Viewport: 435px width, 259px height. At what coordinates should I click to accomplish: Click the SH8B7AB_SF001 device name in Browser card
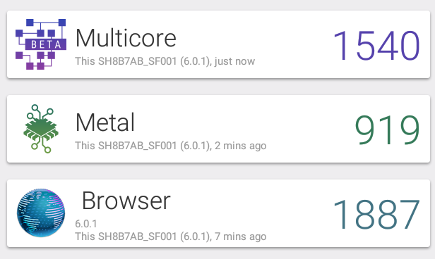[x=137, y=236]
